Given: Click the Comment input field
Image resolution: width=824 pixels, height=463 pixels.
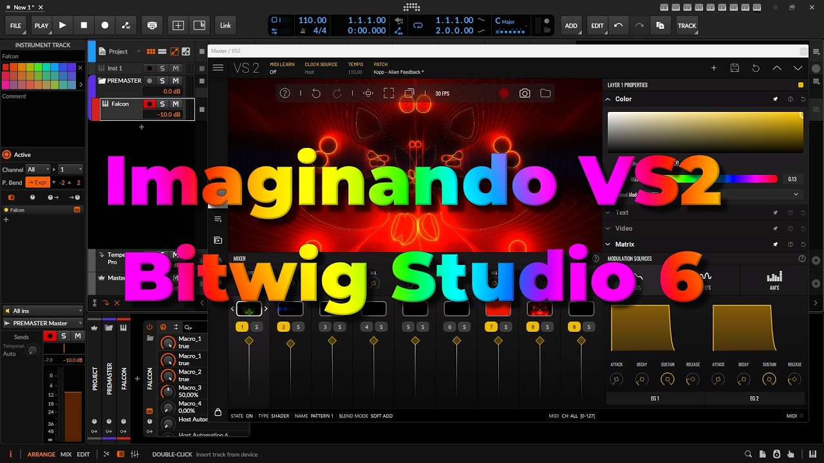Looking at the screenshot, I should [42, 119].
